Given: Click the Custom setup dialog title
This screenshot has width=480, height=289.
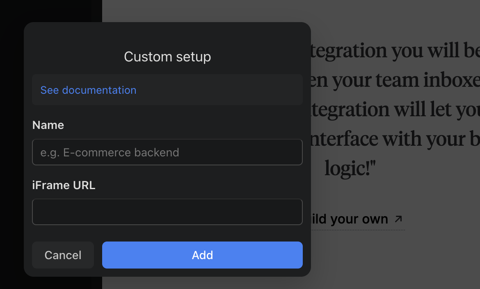Looking at the screenshot, I should tap(167, 56).
